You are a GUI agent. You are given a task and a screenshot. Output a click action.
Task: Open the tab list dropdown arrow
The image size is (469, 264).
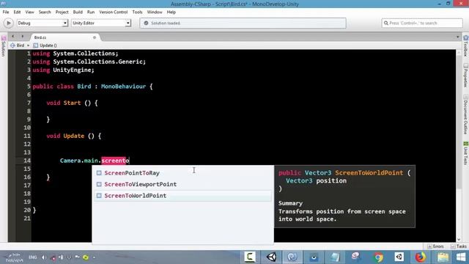tap(457, 37)
